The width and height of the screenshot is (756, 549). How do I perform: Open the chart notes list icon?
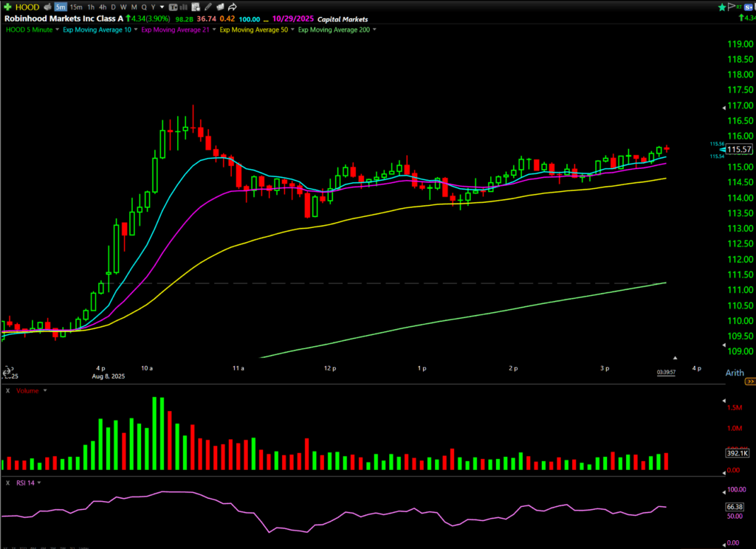(195, 7)
